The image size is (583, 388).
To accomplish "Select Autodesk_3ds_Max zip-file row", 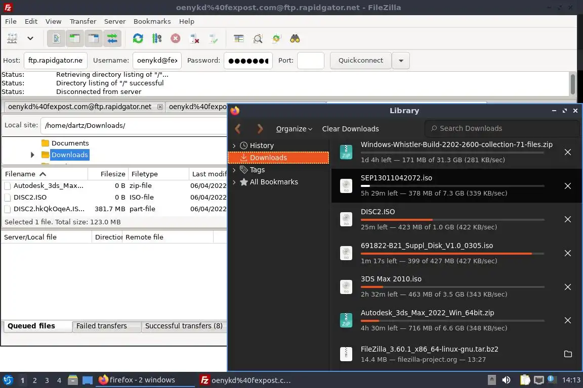I will 114,185.
